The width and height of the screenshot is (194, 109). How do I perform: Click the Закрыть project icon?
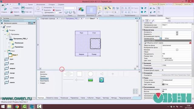[x=12, y=12]
